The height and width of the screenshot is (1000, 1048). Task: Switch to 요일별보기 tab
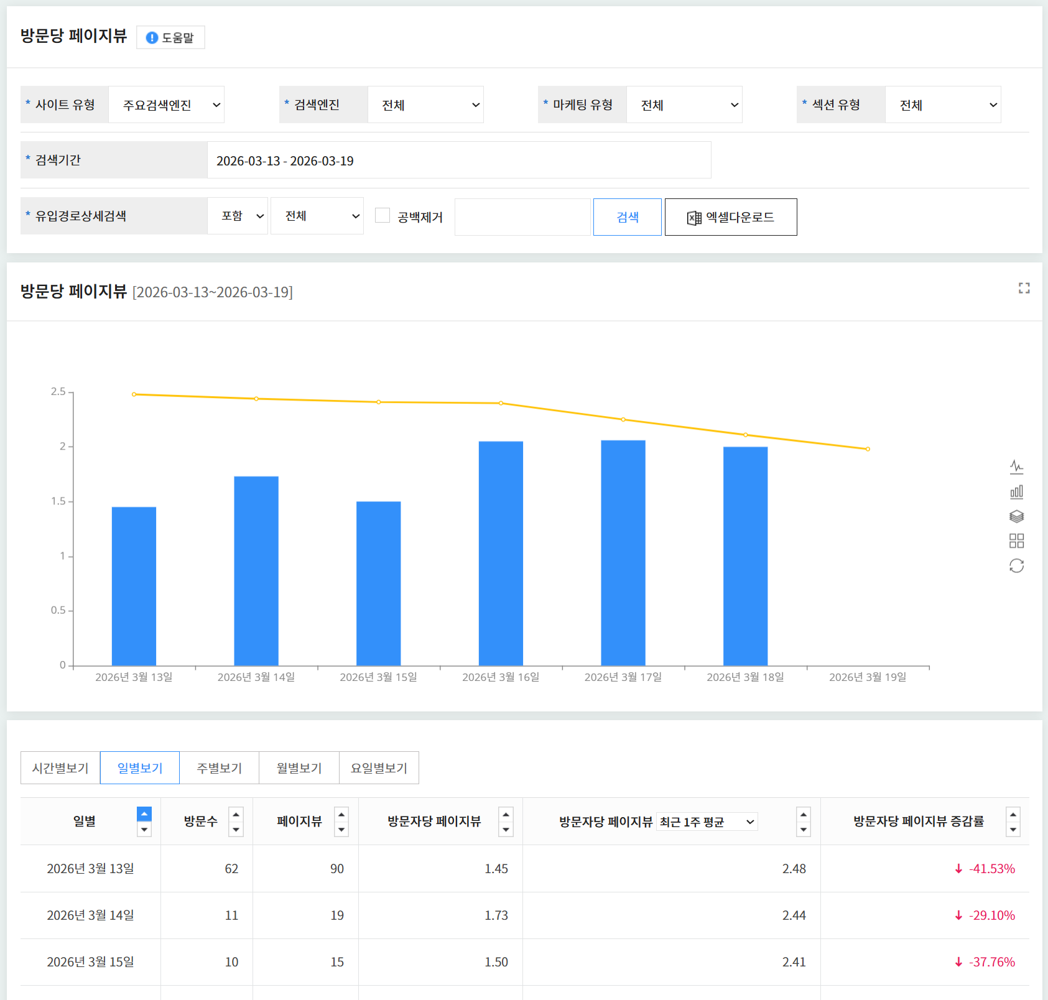point(379,768)
